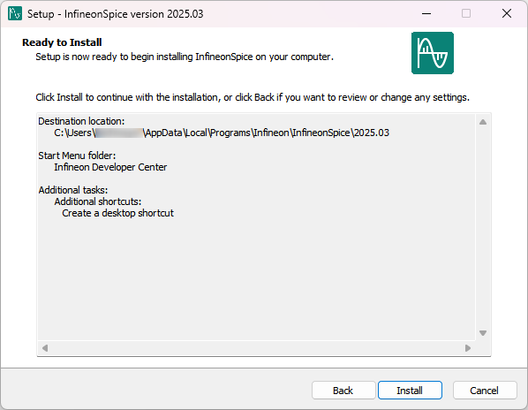Click the Create a desktop shortcut line
Screen dimensions: 528x410
pyautogui.click(x=117, y=213)
